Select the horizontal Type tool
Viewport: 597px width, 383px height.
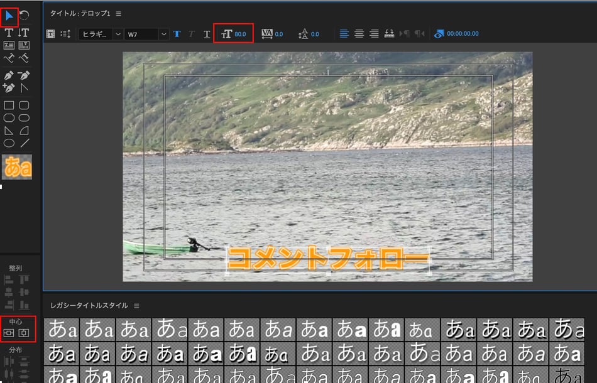click(9, 33)
